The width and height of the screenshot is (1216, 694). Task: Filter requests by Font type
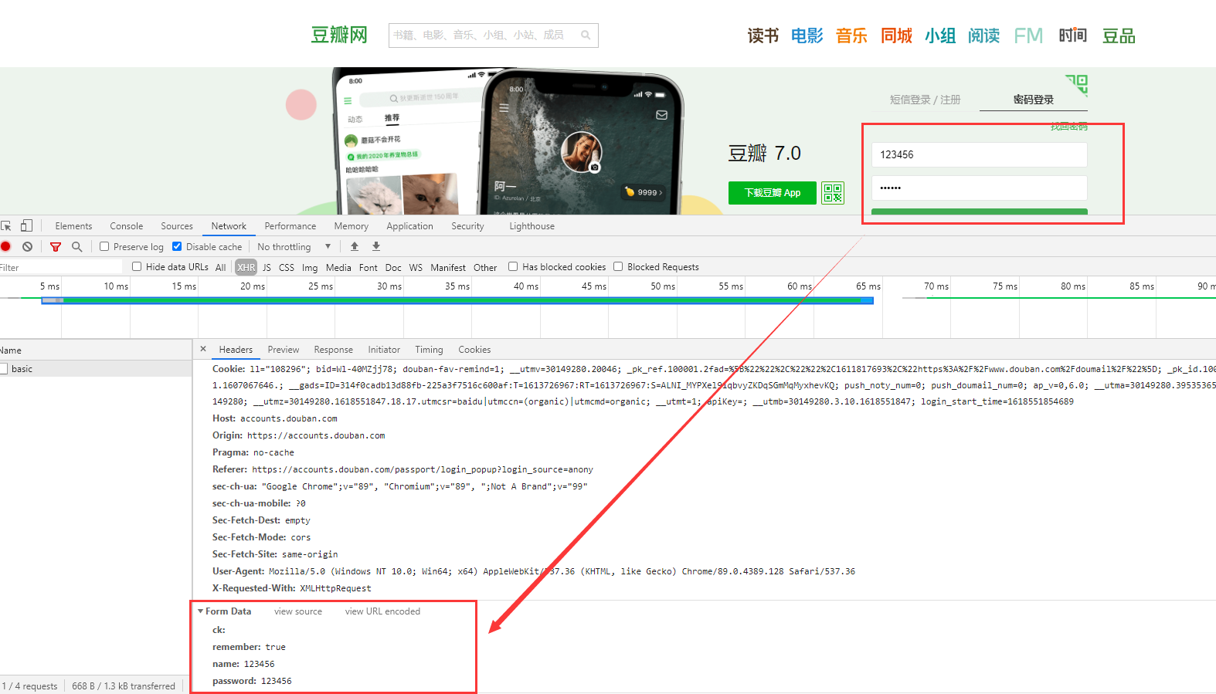(369, 268)
